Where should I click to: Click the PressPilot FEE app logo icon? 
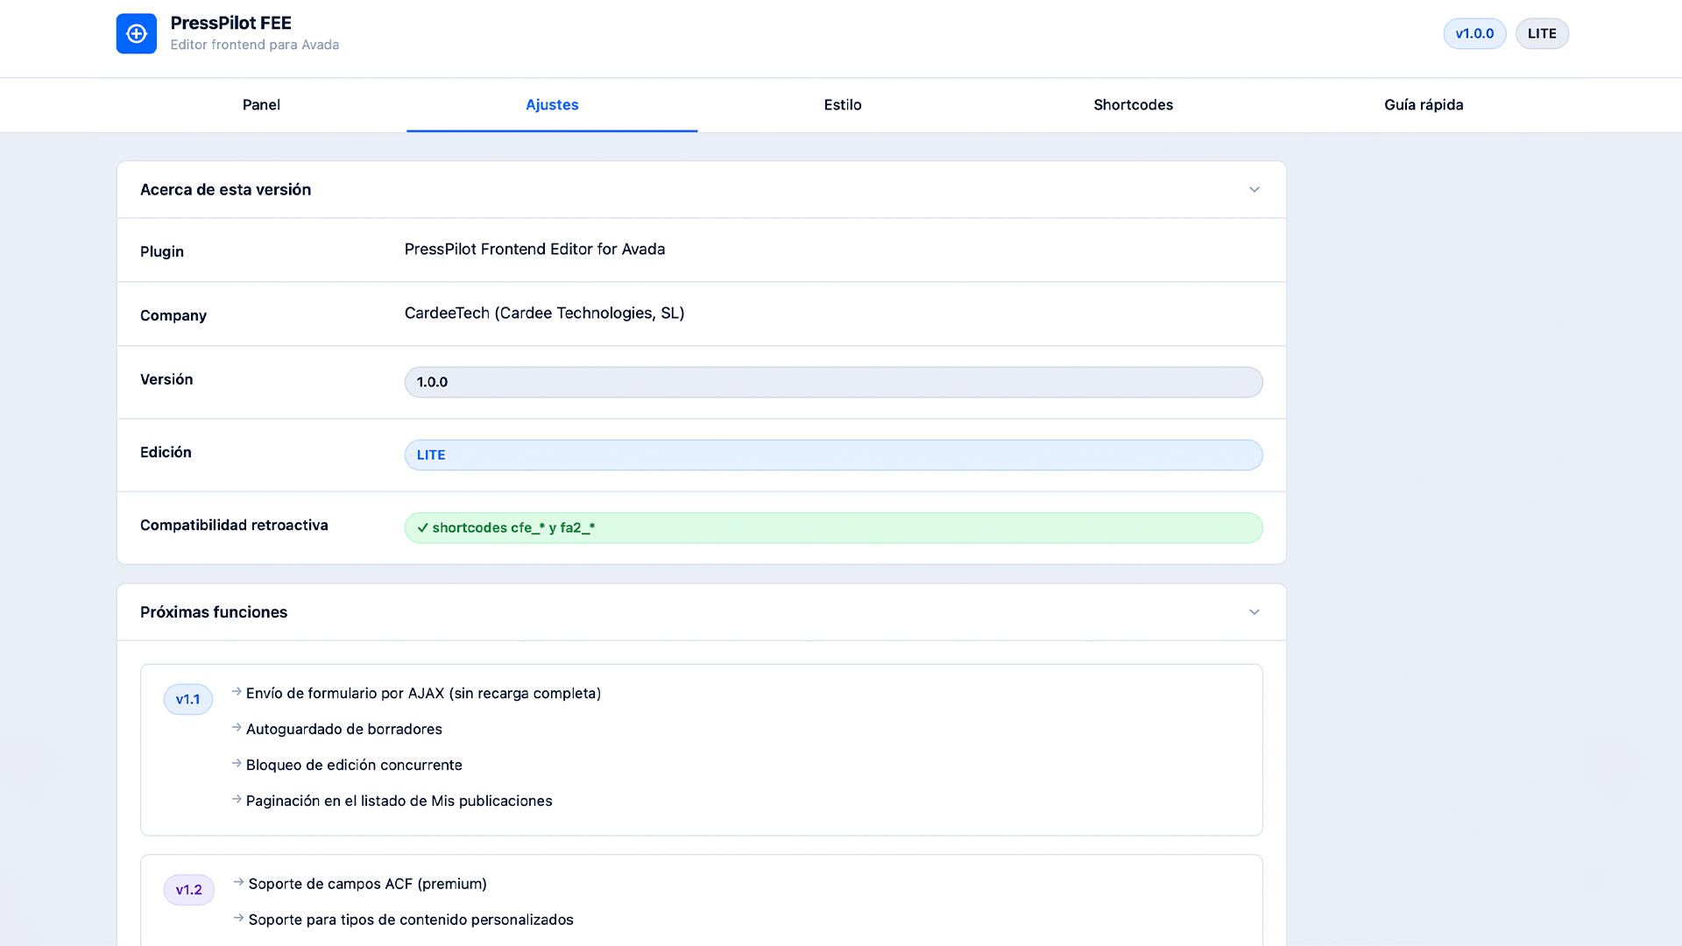coord(137,33)
